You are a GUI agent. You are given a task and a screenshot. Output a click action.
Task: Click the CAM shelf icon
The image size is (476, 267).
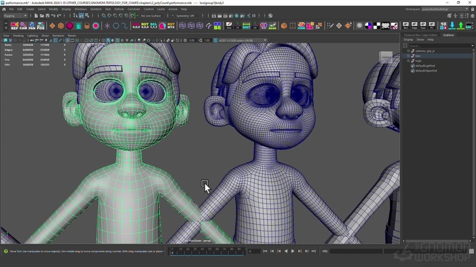tap(23, 26)
